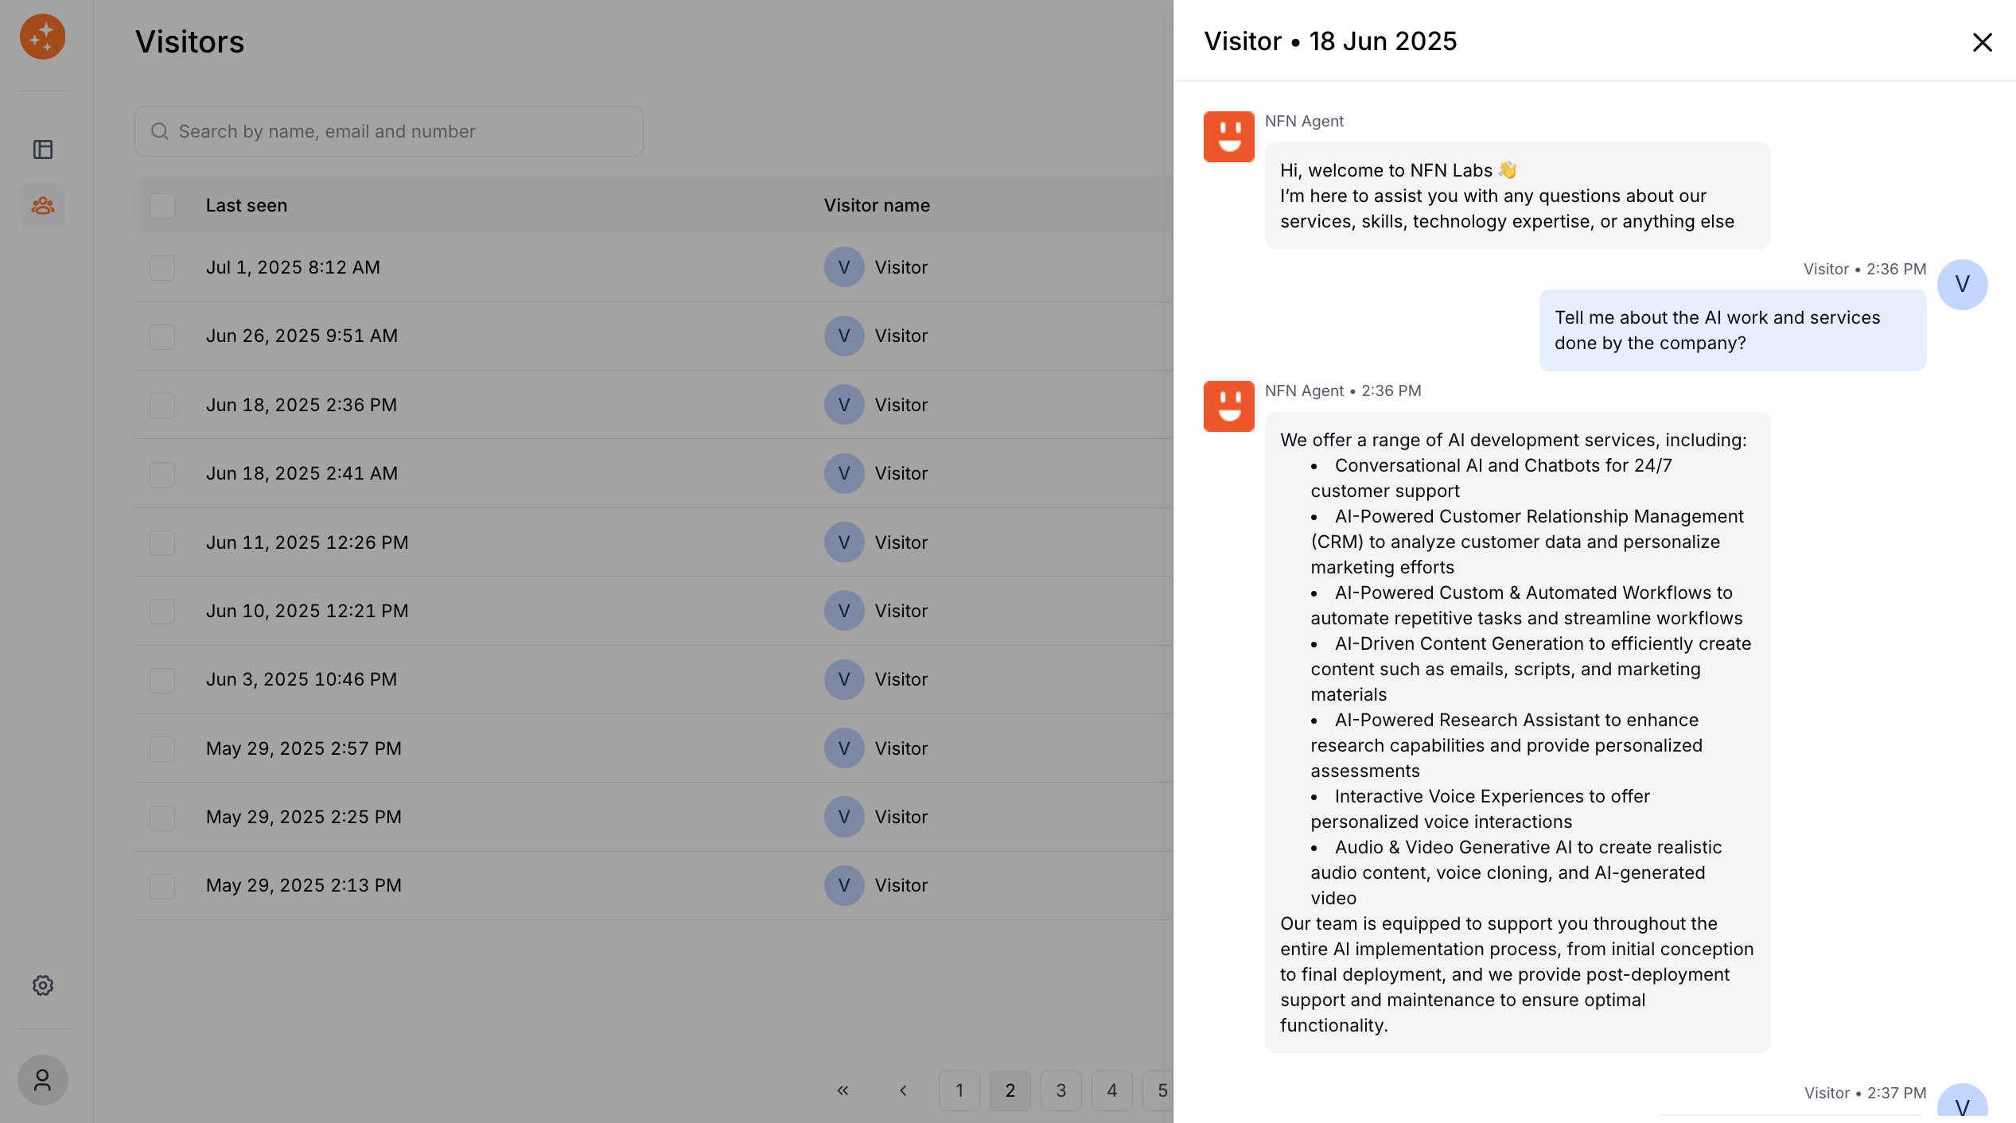
Task: Switch to page 1
Action: [x=959, y=1090]
